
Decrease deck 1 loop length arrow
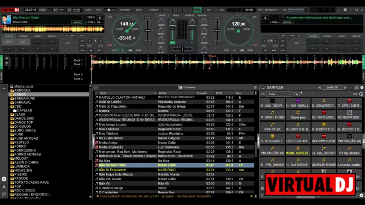90,41
